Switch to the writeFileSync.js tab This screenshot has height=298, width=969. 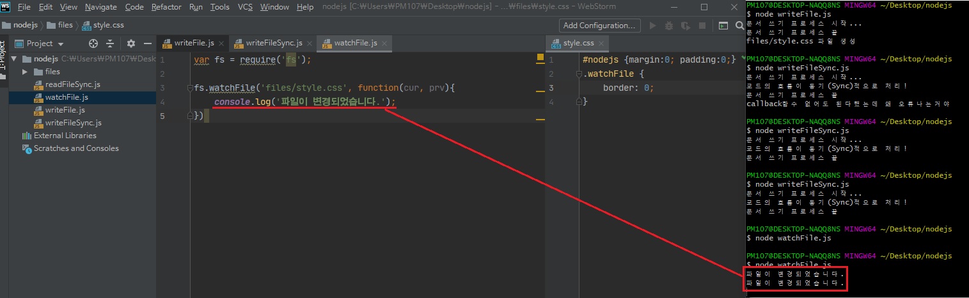(x=273, y=43)
